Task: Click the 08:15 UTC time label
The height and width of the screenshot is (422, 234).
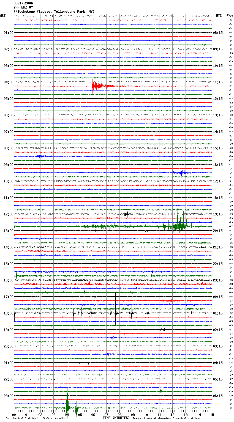Action: click(x=218, y=33)
